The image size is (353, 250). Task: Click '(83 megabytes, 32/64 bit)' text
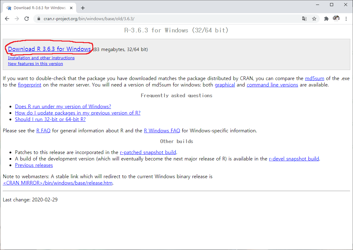pos(120,50)
